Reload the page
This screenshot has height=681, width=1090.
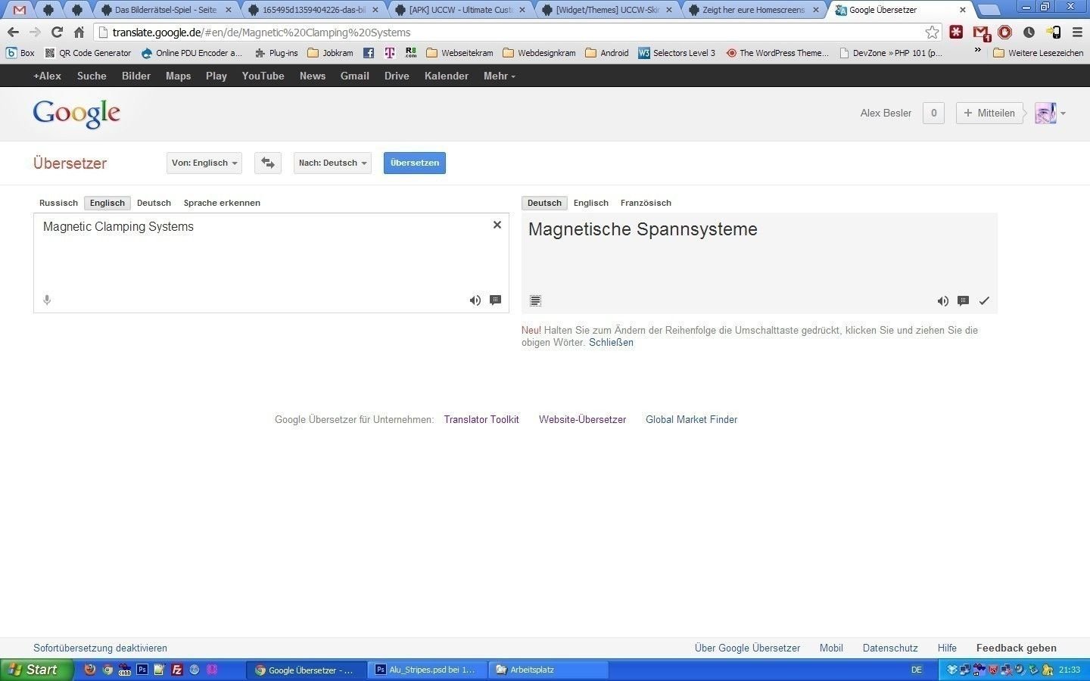pyautogui.click(x=57, y=32)
